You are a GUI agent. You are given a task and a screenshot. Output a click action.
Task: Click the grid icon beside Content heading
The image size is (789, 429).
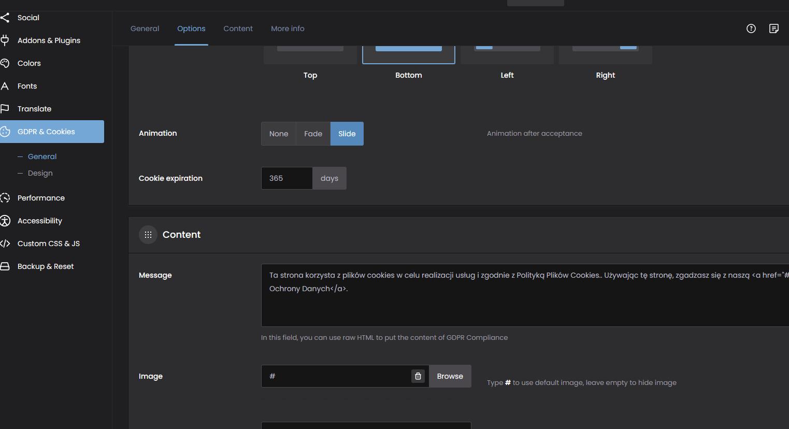pyautogui.click(x=148, y=235)
